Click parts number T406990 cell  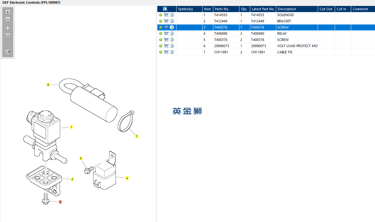coord(226,33)
